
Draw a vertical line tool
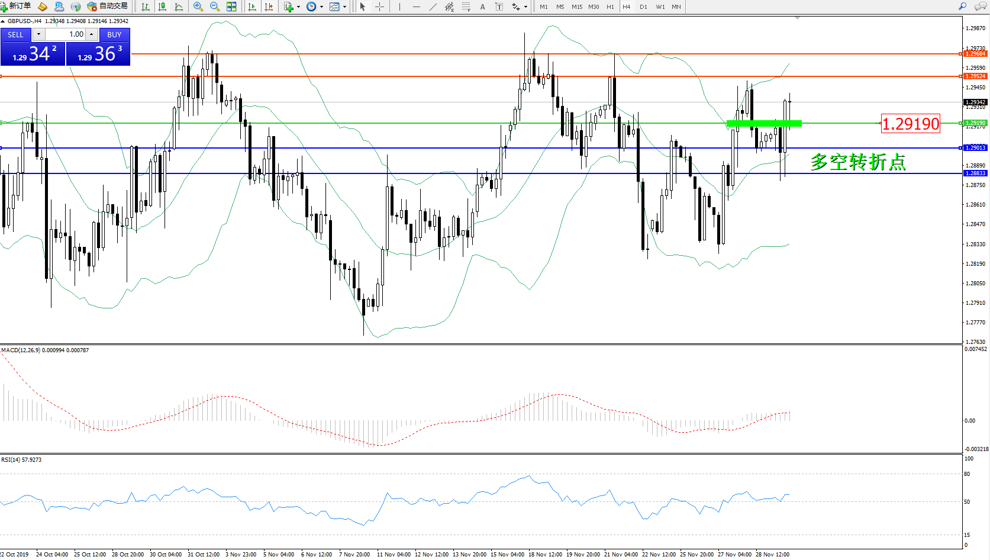pos(399,7)
